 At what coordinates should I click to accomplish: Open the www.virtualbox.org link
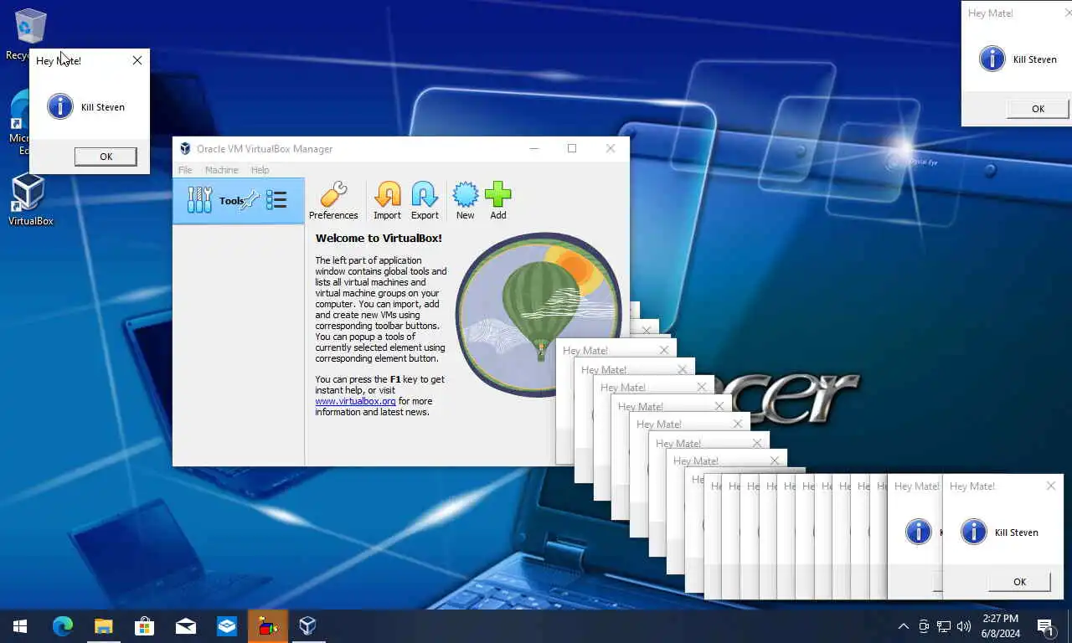click(x=355, y=401)
